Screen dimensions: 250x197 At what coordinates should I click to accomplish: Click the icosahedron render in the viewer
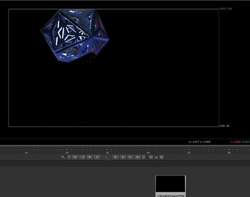click(x=75, y=35)
